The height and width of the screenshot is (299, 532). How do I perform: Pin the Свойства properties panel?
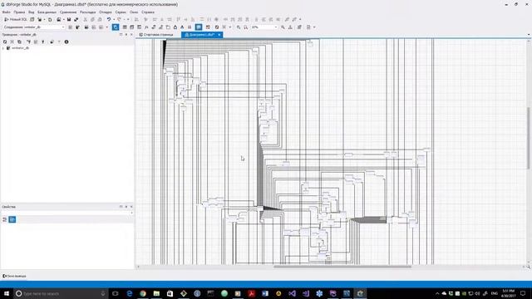(x=126, y=207)
